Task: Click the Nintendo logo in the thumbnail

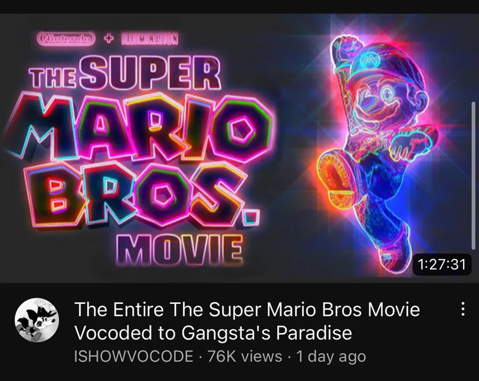Action: coord(67,39)
